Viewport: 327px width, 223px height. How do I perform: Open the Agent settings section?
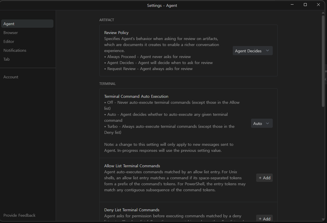click(27, 24)
